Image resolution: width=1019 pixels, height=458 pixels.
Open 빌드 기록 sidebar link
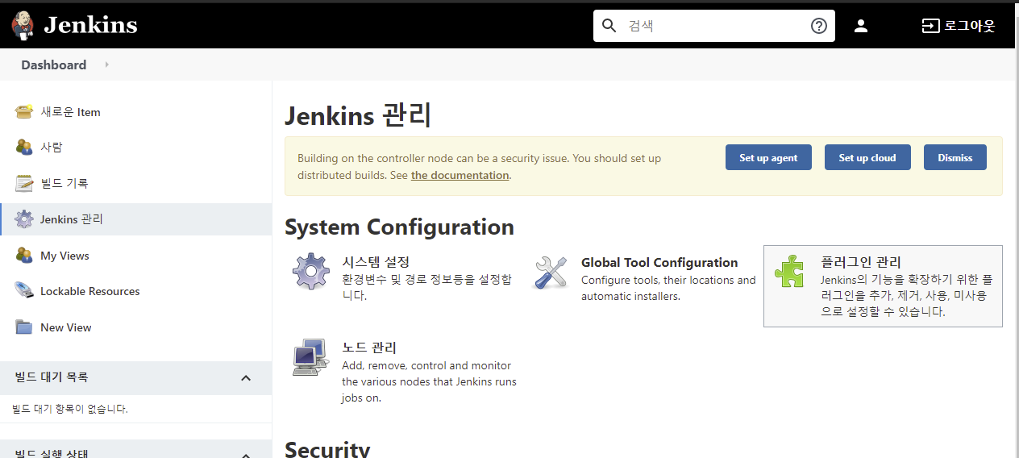(64, 183)
